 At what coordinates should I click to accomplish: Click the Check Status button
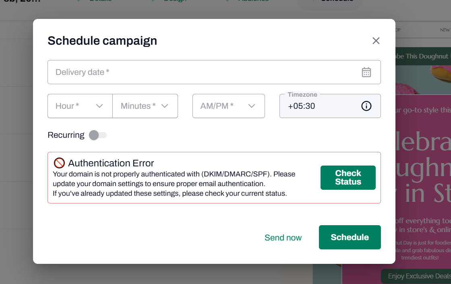(348, 178)
